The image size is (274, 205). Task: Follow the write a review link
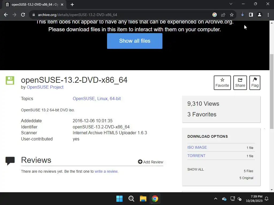click(106, 172)
